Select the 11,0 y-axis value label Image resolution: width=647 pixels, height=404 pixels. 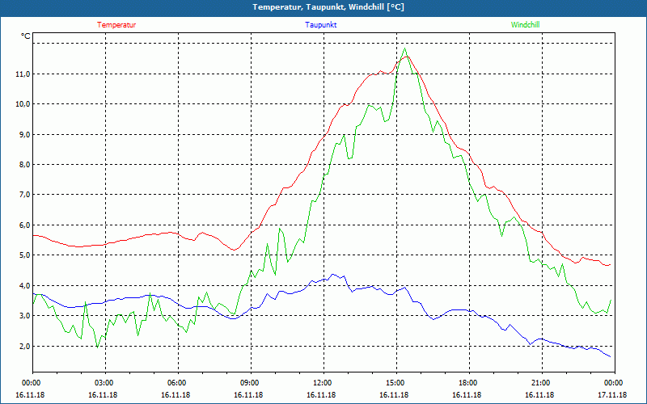[22, 74]
